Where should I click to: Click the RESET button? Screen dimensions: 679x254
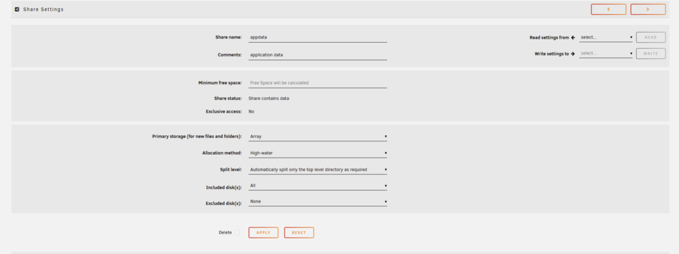coord(299,233)
